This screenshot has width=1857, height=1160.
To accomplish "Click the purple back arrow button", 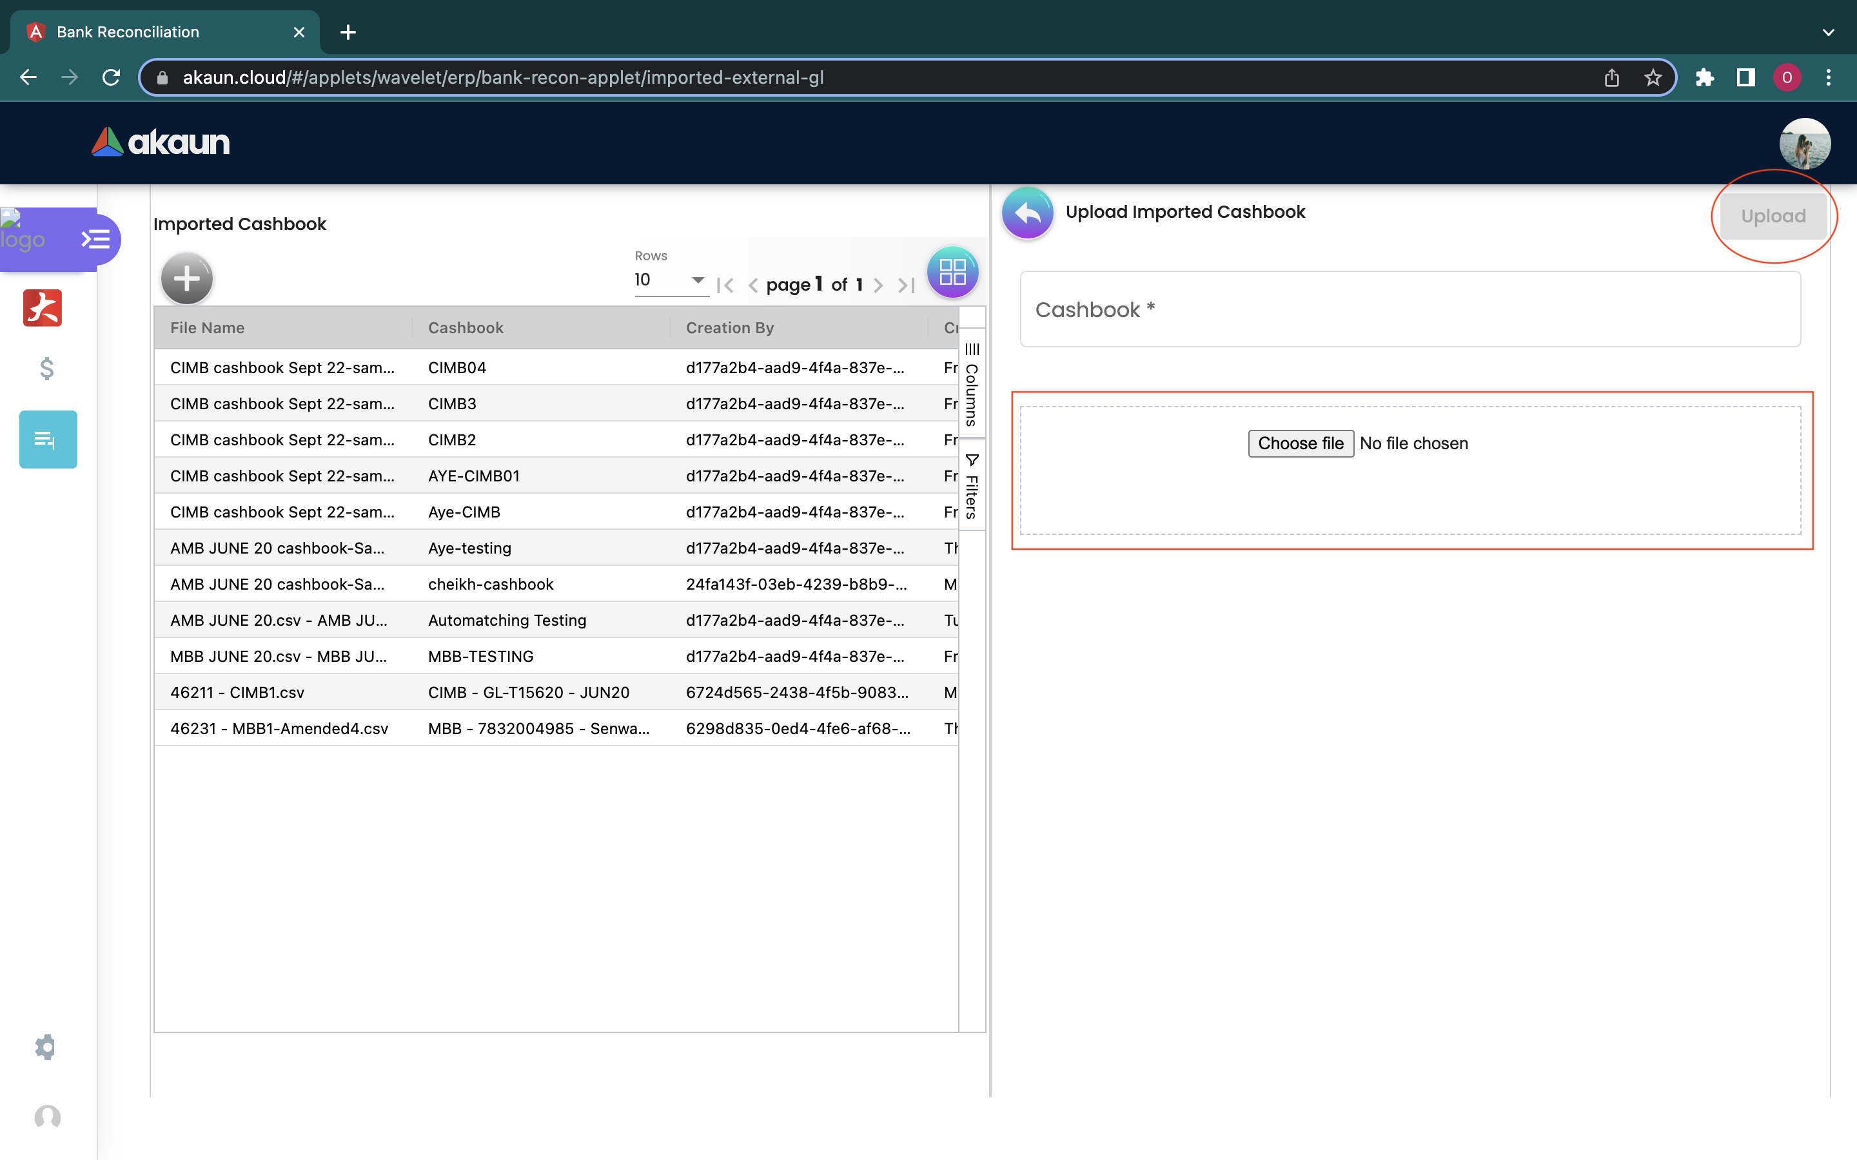I will (x=1028, y=213).
